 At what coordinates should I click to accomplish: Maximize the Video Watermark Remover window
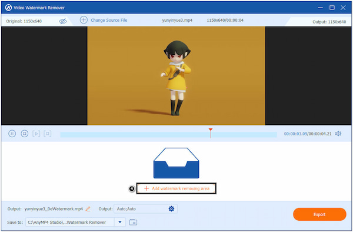332,8
